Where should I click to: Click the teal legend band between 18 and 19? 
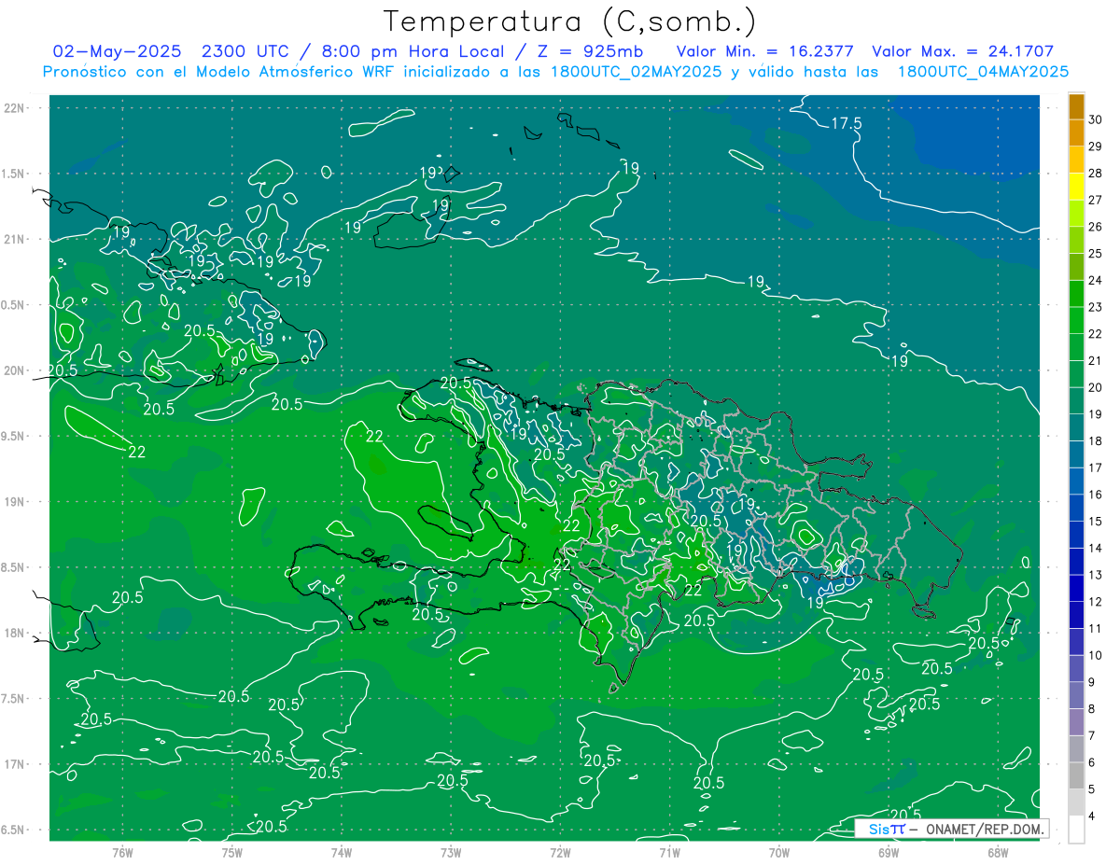click(x=1076, y=427)
